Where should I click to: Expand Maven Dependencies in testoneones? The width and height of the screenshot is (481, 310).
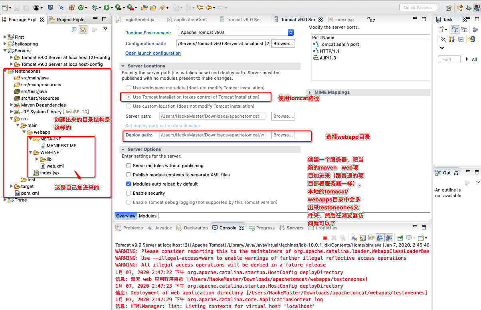[x=12, y=105]
